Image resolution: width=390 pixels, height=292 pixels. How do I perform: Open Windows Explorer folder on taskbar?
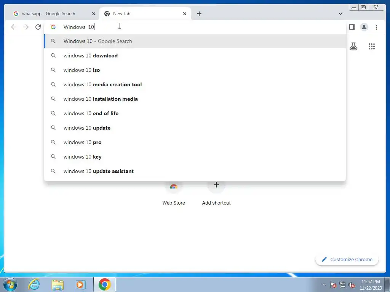[58, 284]
